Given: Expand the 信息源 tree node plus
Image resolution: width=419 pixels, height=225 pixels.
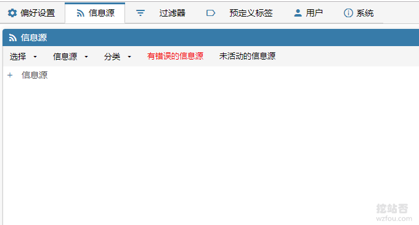Looking at the screenshot, I should click(x=10, y=75).
